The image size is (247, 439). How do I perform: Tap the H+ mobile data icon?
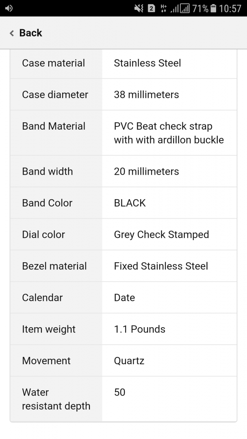(164, 8)
